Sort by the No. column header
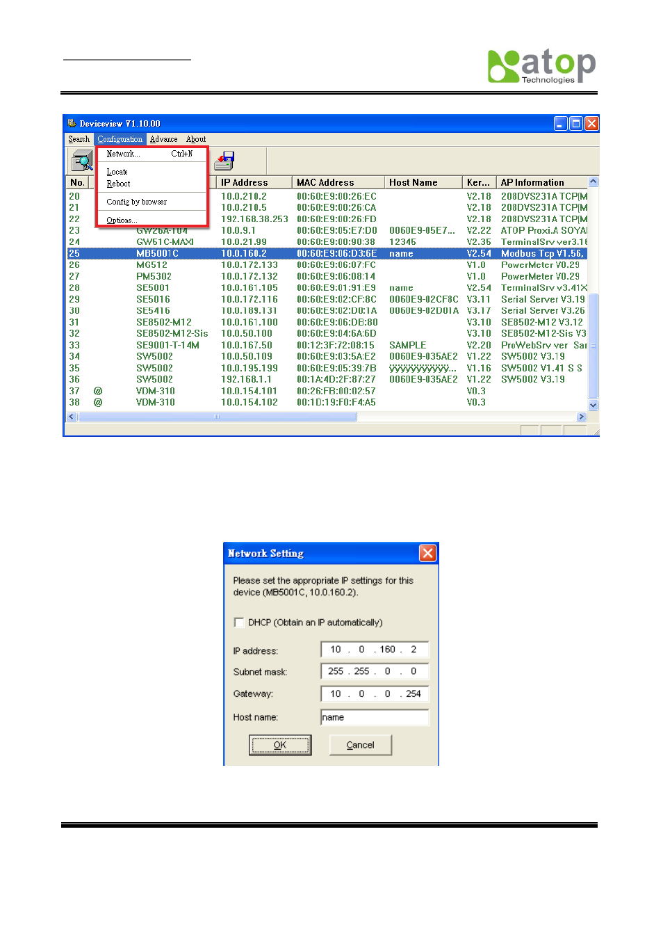Image resolution: width=663 pixels, height=939 pixels. (77, 182)
